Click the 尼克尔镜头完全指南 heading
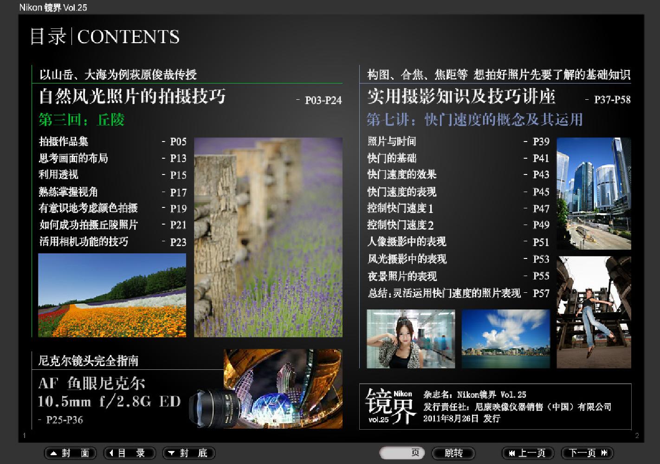Viewport: 660px width, 464px height. (88, 361)
